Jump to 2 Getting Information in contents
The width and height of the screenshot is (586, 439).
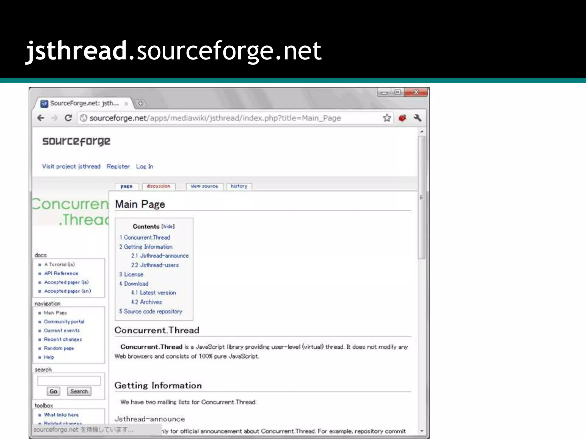pos(146,247)
